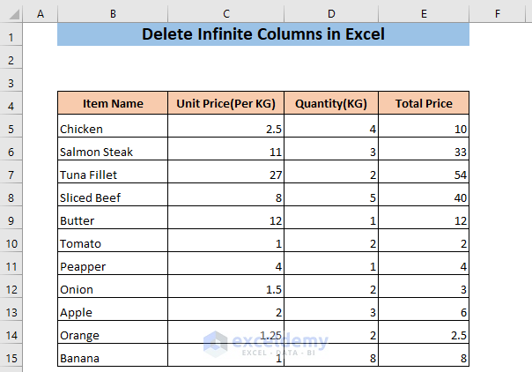
Task: Select Tuna Fillet's total price 54
Action: pos(424,175)
